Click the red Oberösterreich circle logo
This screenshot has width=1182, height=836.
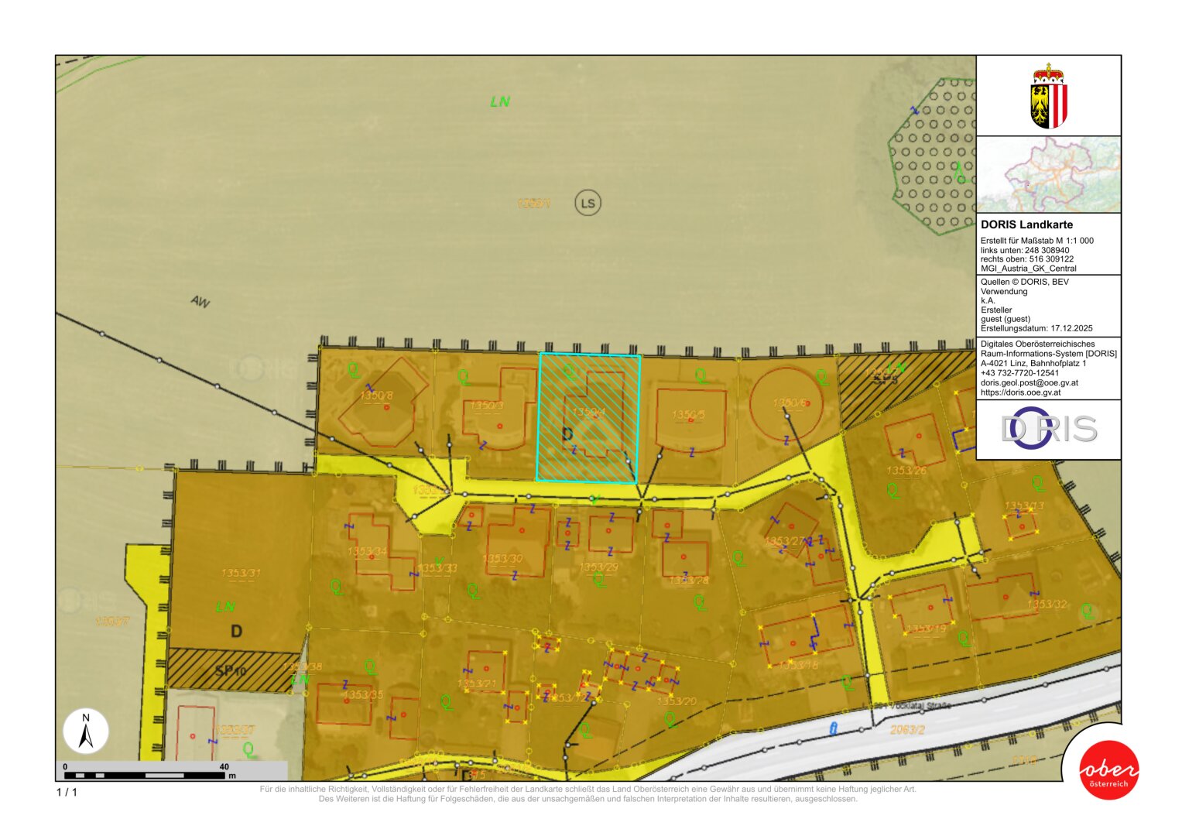(x=1108, y=770)
